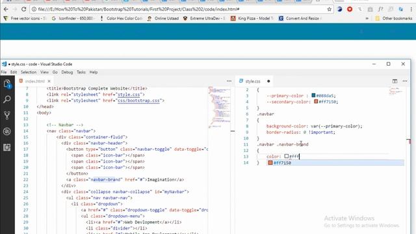Screen dimensions: 416x234
Task: Click 'border-radius: 0 !important;' on line 9
Action: pos(301,132)
